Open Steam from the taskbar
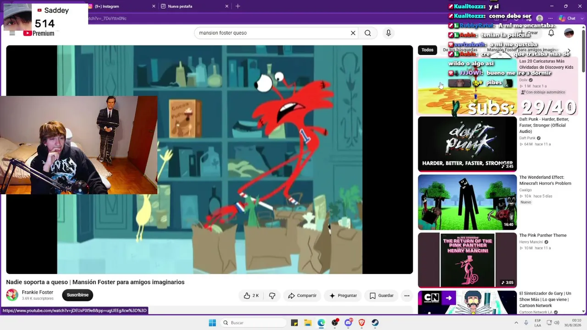The width and height of the screenshot is (587, 330). 375,323
